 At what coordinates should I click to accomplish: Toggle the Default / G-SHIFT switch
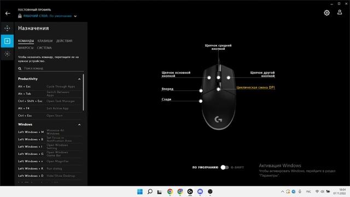tap(225, 167)
